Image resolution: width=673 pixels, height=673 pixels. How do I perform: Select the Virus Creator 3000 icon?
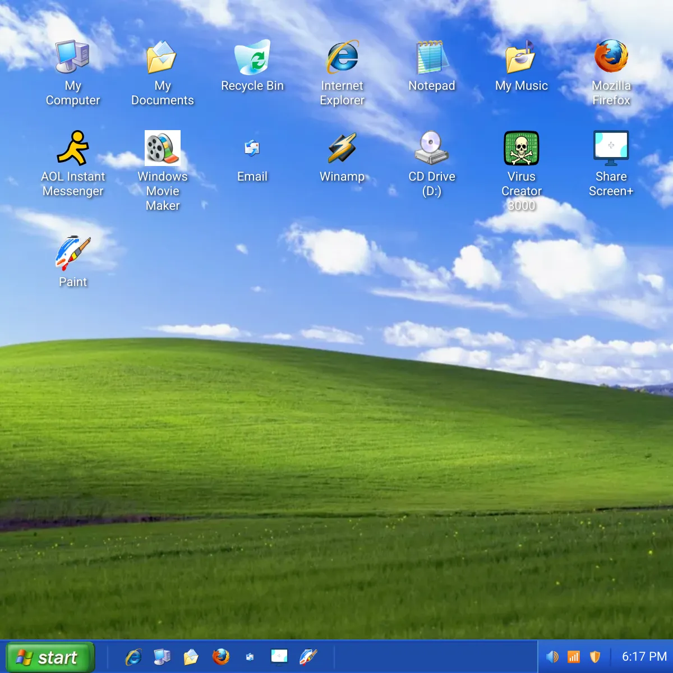(522, 148)
